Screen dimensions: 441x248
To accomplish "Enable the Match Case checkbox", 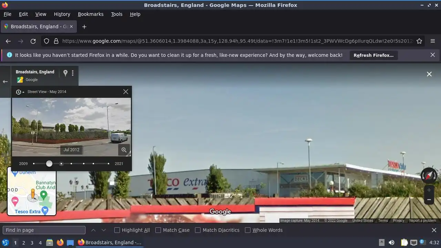I will click(158, 230).
